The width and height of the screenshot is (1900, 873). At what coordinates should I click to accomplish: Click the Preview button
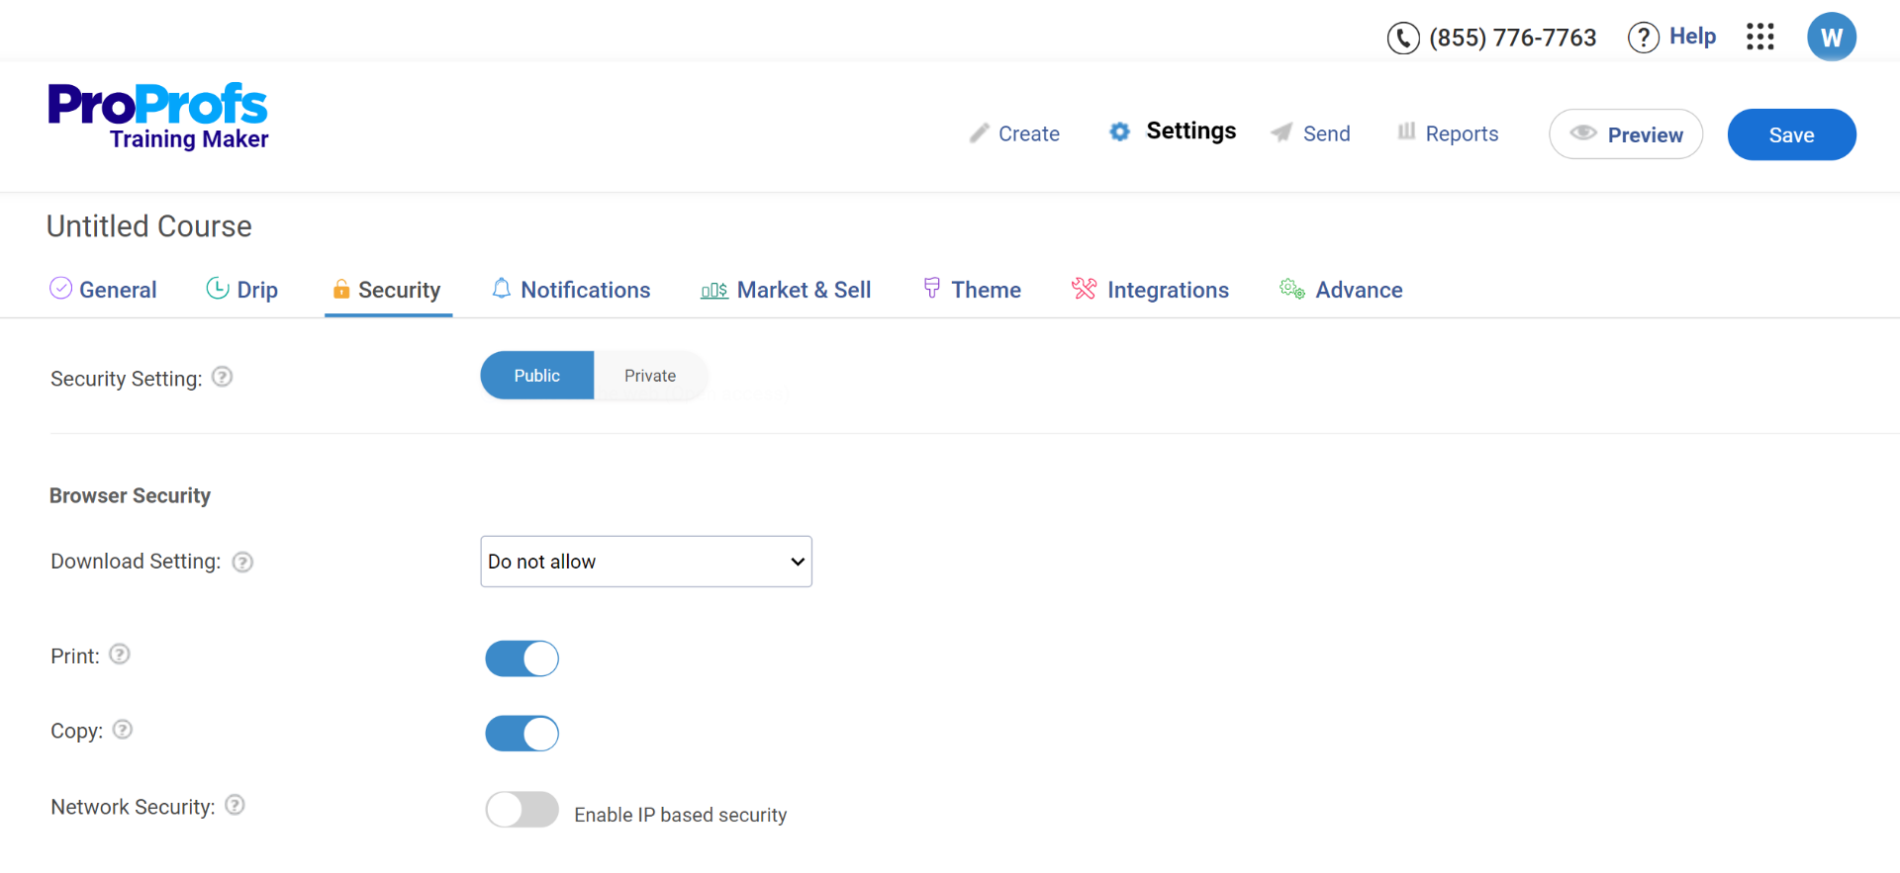(x=1626, y=134)
